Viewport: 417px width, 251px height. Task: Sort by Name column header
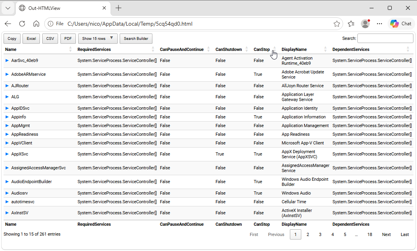click(x=39, y=49)
